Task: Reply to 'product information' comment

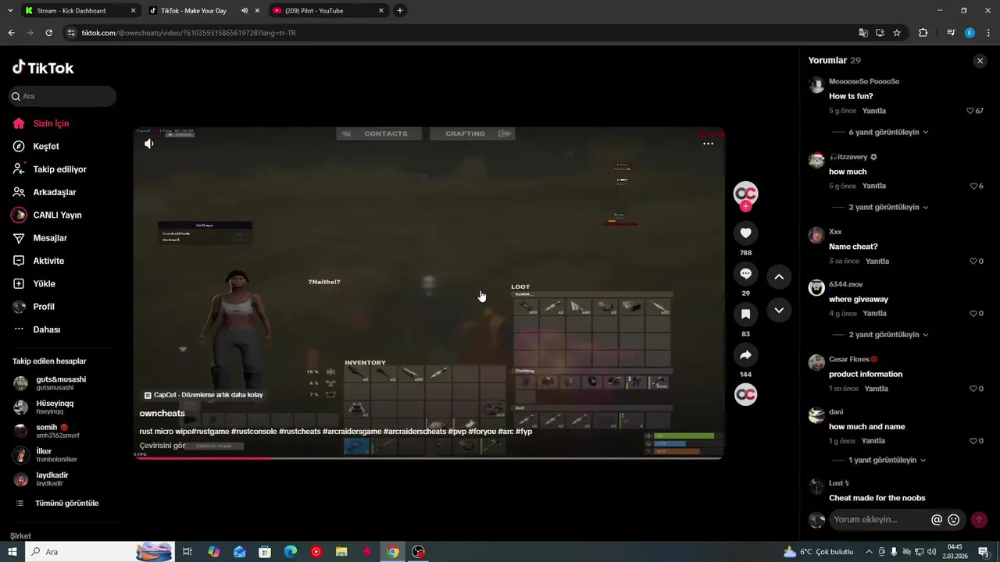Action: (x=876, y=389)
